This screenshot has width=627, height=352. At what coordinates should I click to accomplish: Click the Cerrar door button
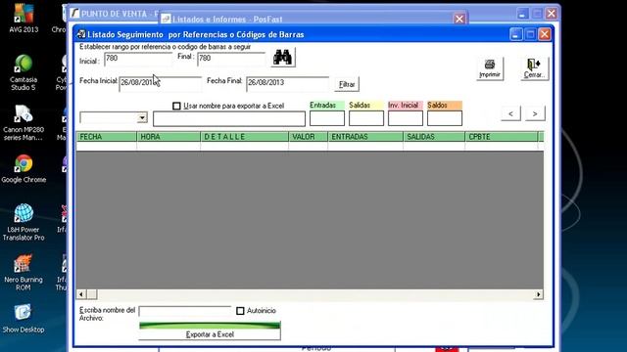[x=534, y=68]
